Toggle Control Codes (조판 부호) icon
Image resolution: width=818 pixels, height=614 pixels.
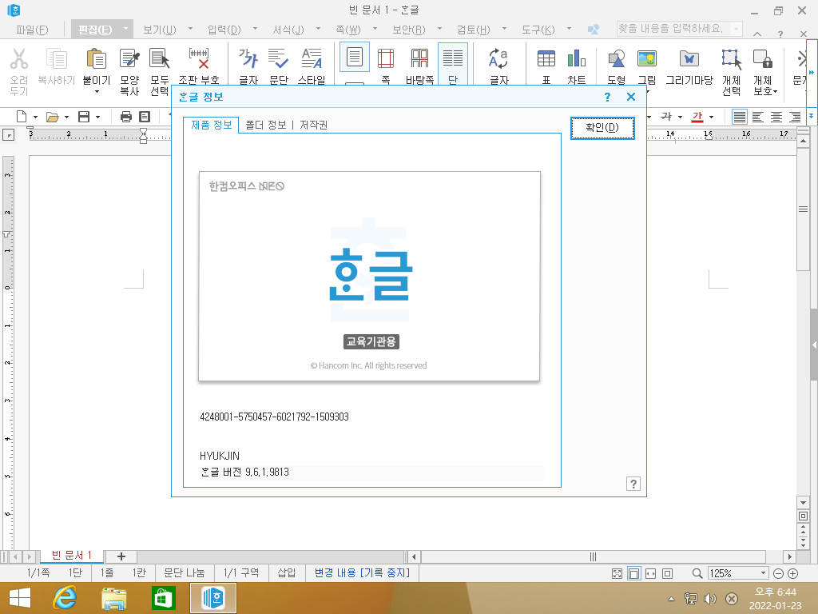pyautogui.click(x=199, y=58)
